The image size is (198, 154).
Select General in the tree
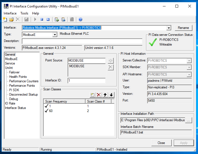pos(10,54)
